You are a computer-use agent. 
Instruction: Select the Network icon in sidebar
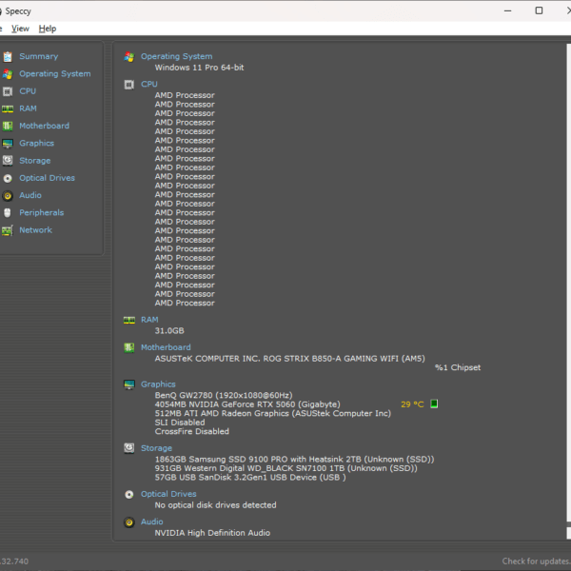coord(8,230)
